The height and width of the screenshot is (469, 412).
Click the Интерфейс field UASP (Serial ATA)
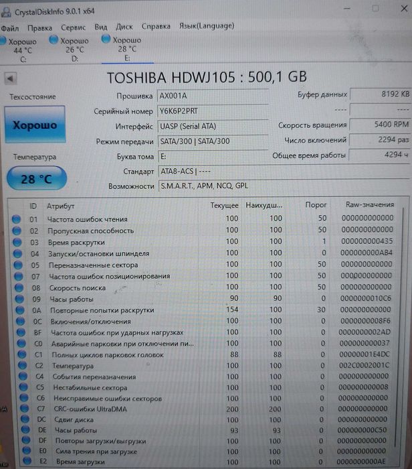coord(213,126)
